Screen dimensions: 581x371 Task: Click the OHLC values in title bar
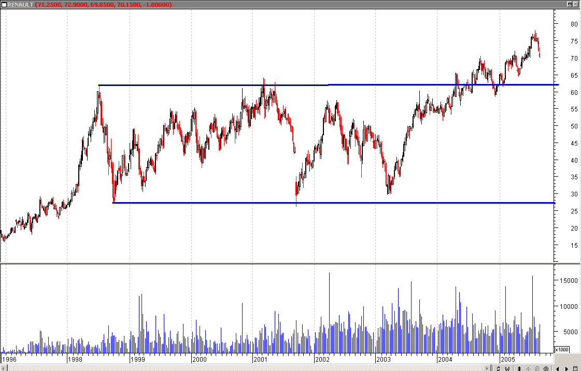(103, 5)
